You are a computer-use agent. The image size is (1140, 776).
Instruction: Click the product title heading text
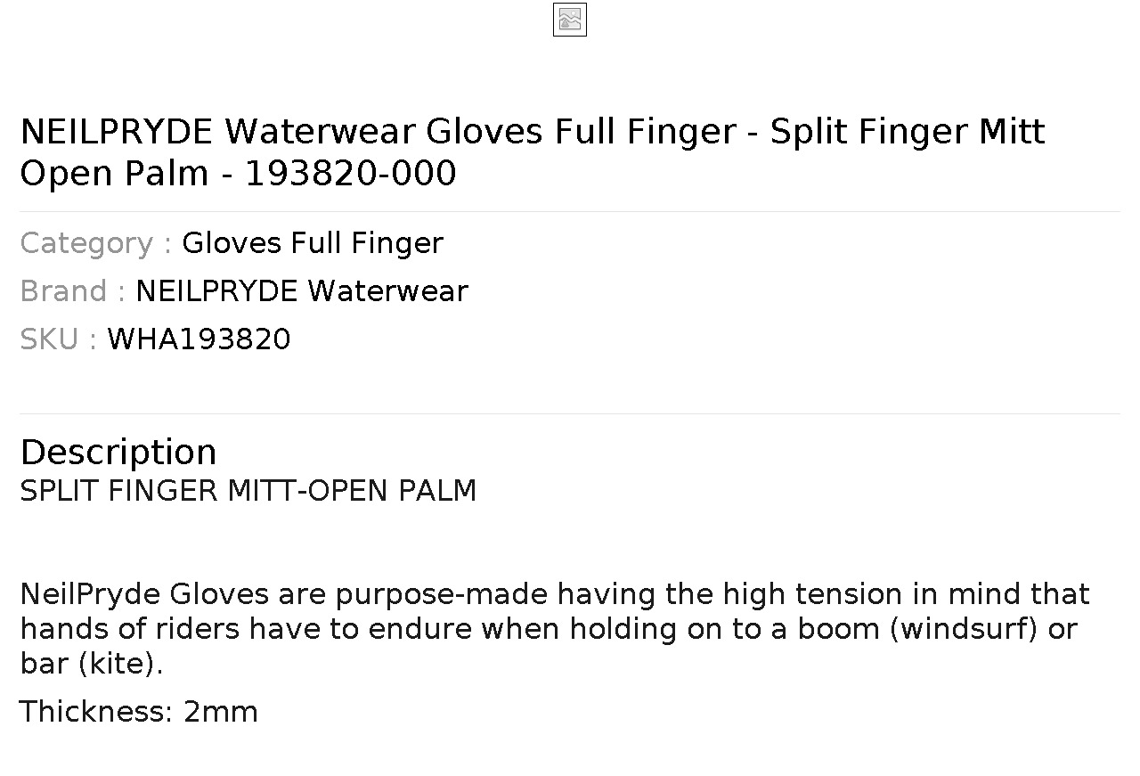pyautogui.click(x=533, y=151)
